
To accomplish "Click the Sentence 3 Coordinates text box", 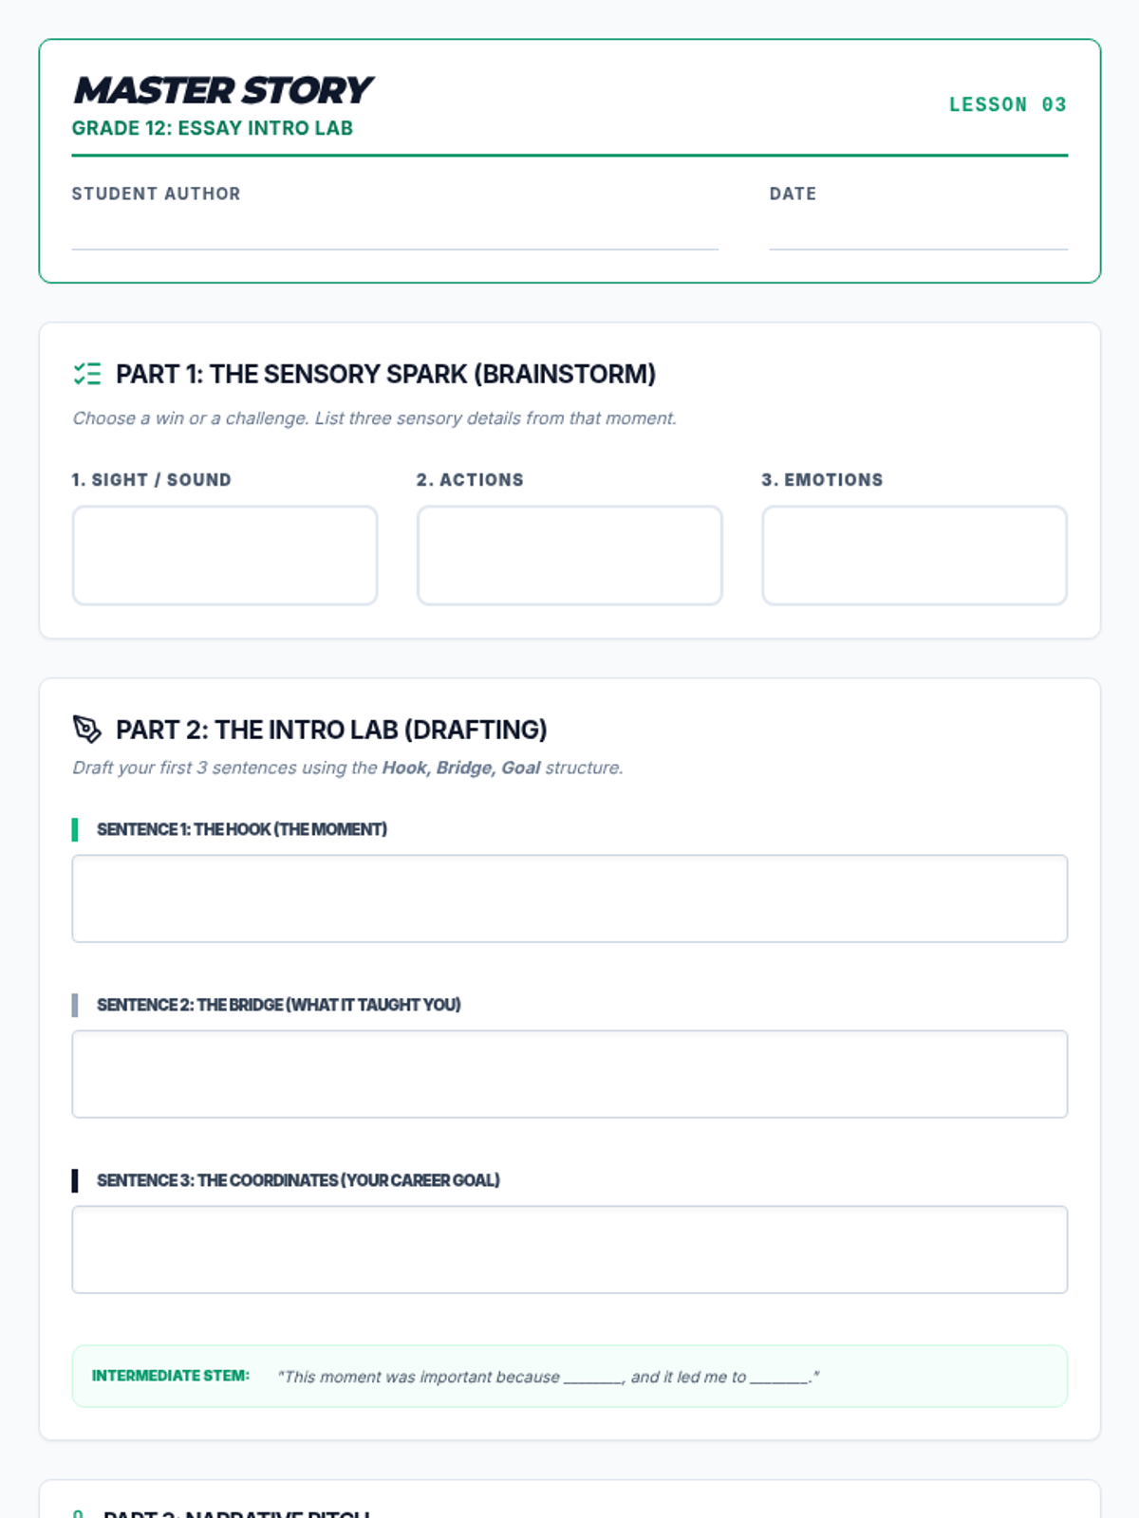I will point(569,1250).
